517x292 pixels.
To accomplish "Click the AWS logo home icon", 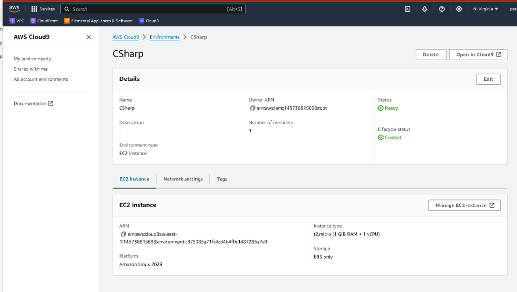I will [x=14, y=9].
